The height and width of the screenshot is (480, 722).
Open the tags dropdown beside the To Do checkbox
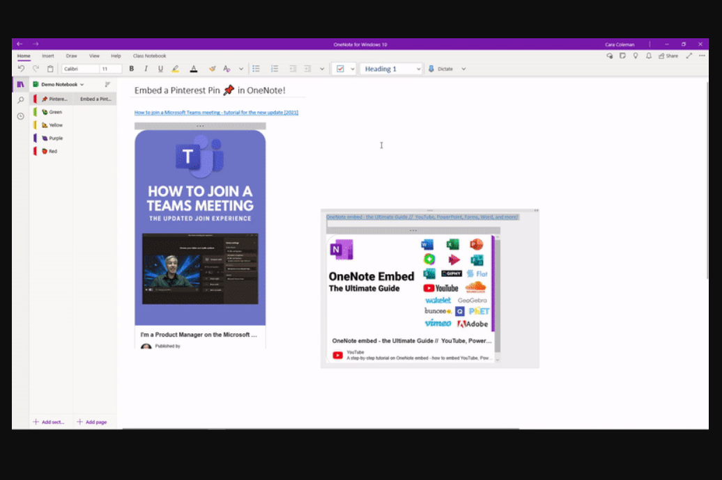352,69
